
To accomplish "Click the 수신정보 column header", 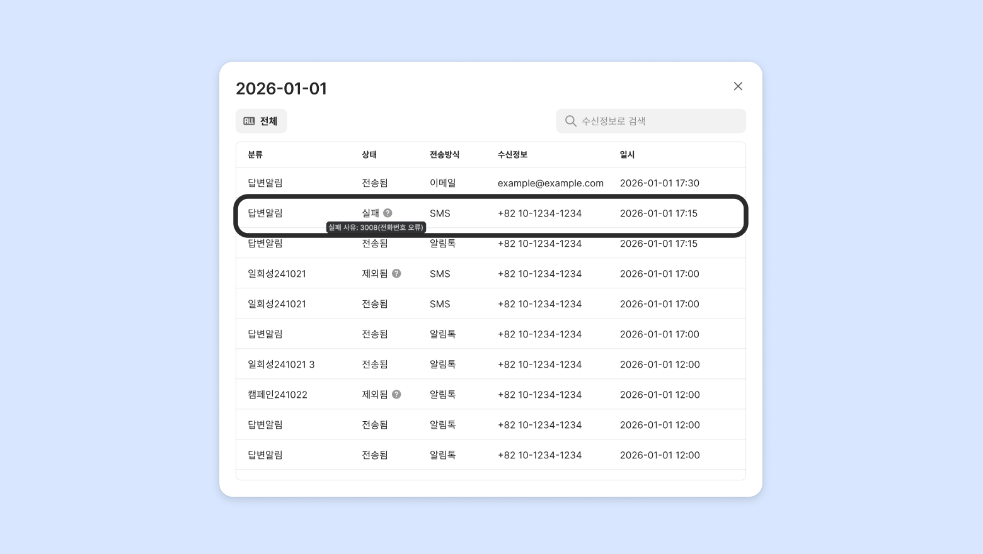I will [512, 155].
